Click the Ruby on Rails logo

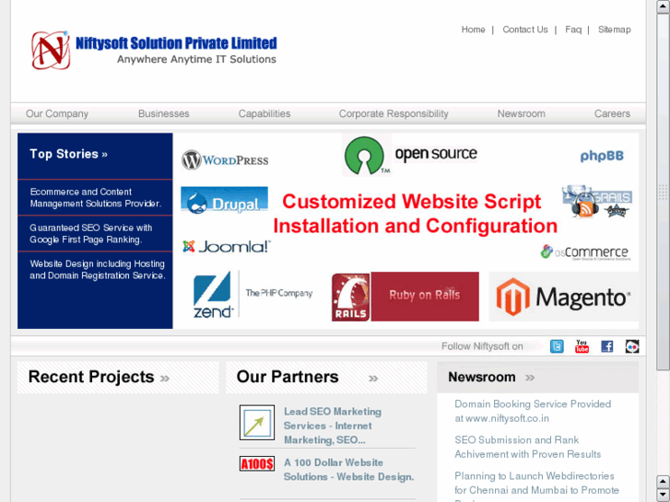point(406,296)
